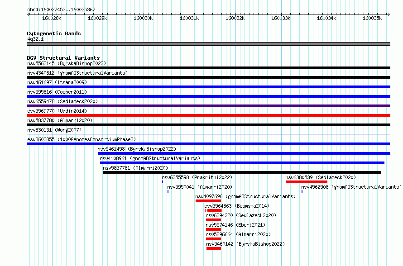Click nsv6559478 (Sedlazeck2020) label
This screenshot has width=403, height=266.
point(62,101)
